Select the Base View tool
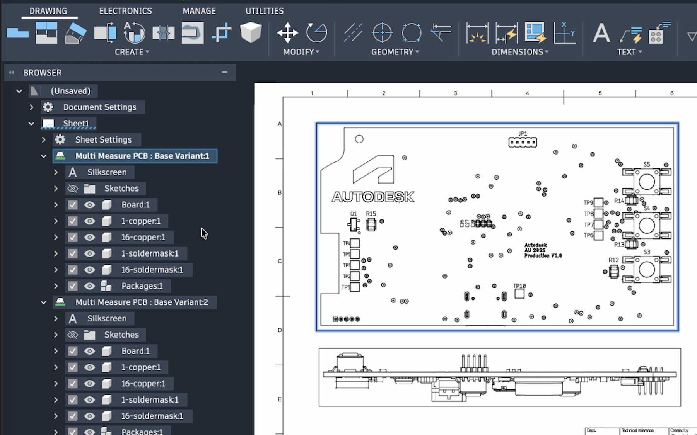This screenshot has height=435, width=697. pyautogui.click(x=18, y=33)
